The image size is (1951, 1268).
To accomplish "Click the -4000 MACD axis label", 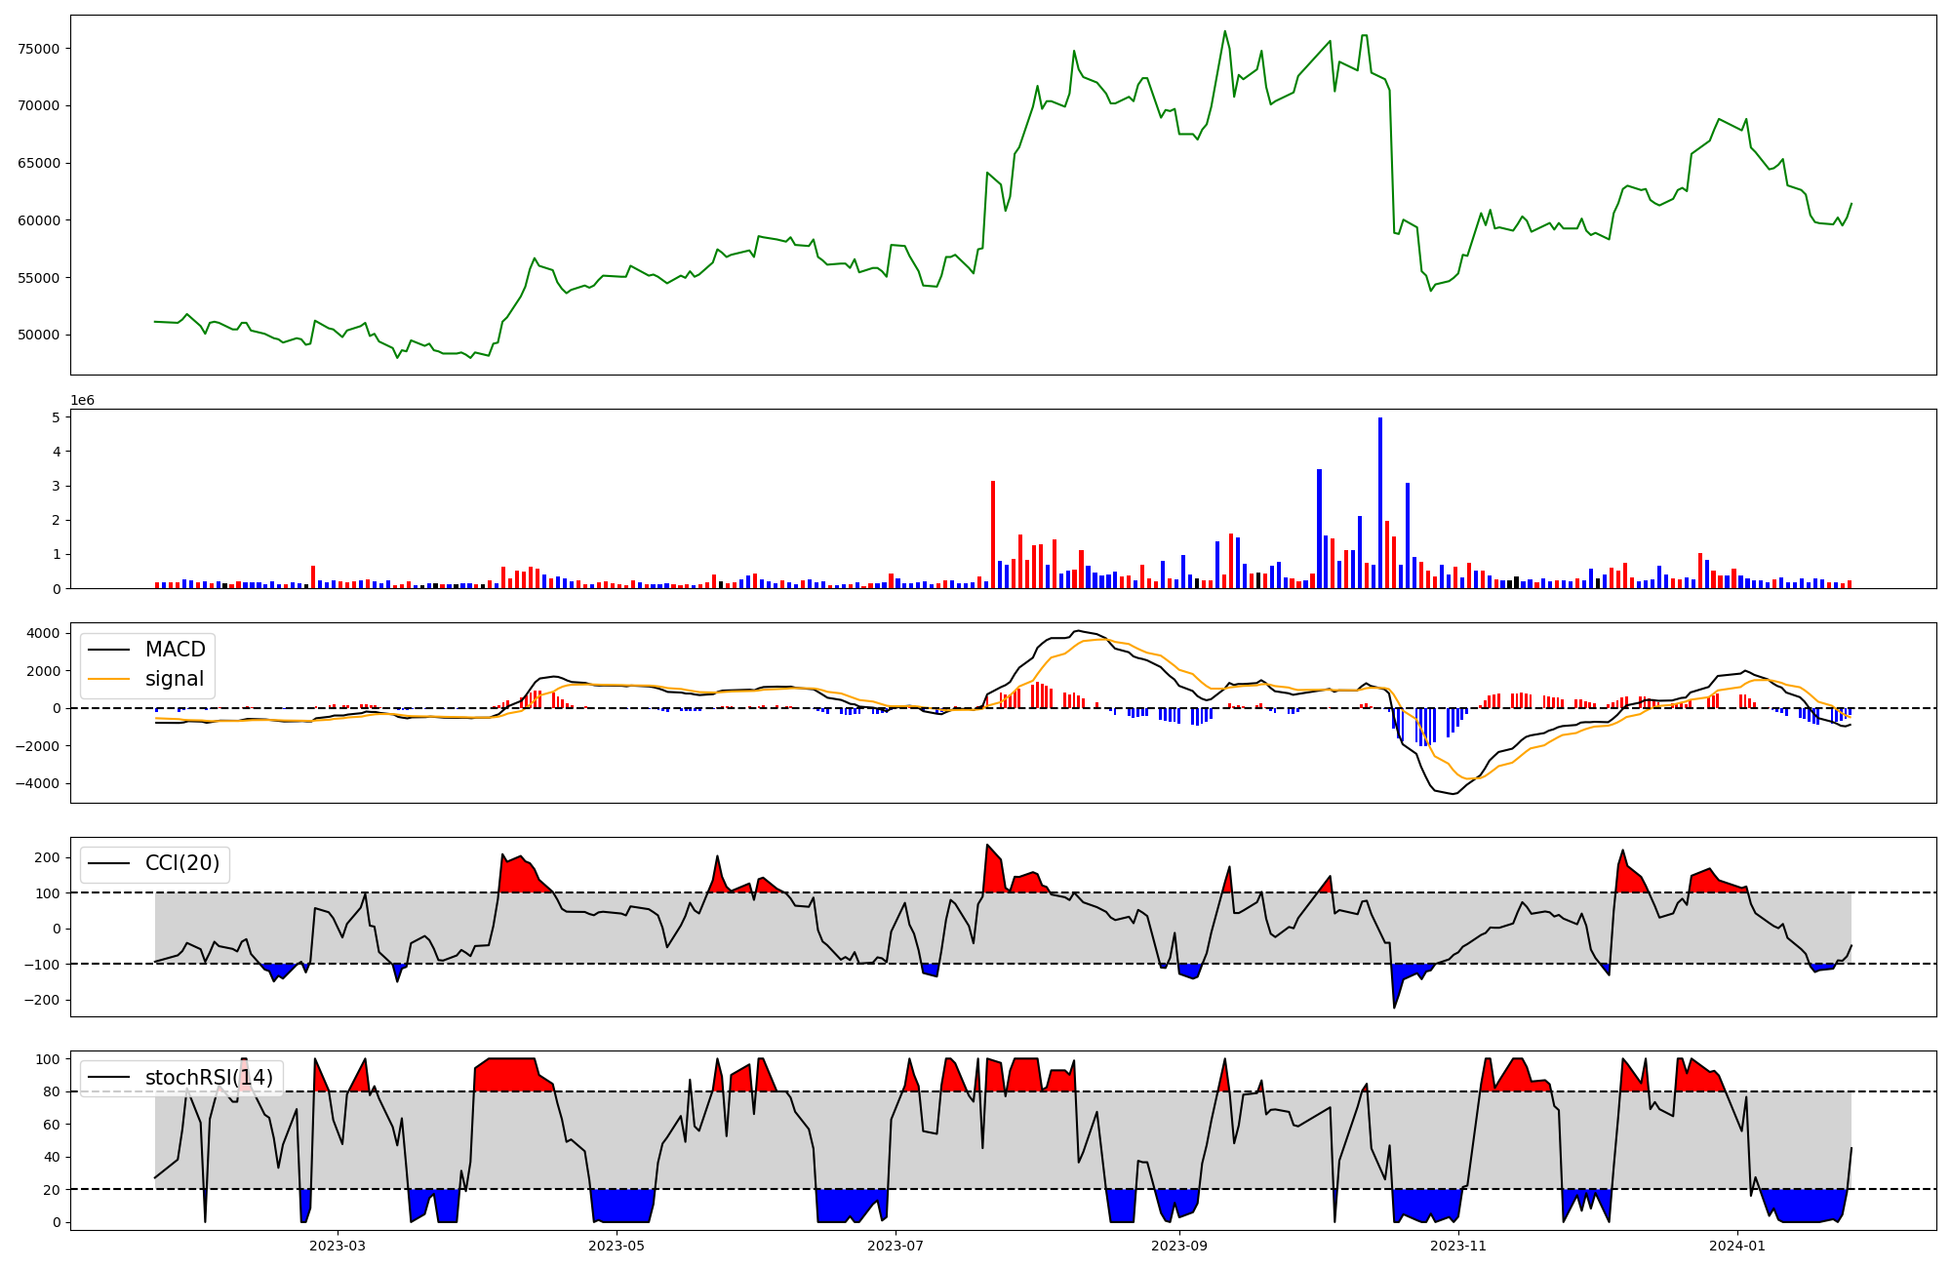I will pyautogui.click(x=39, y=783).
